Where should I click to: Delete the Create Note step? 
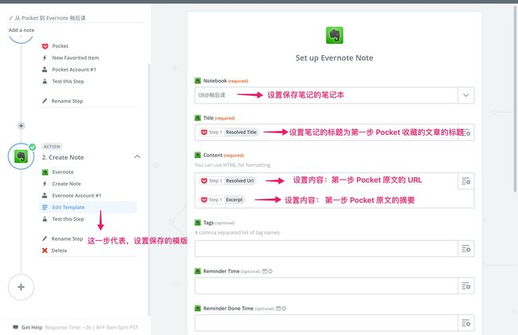point(59,250)
